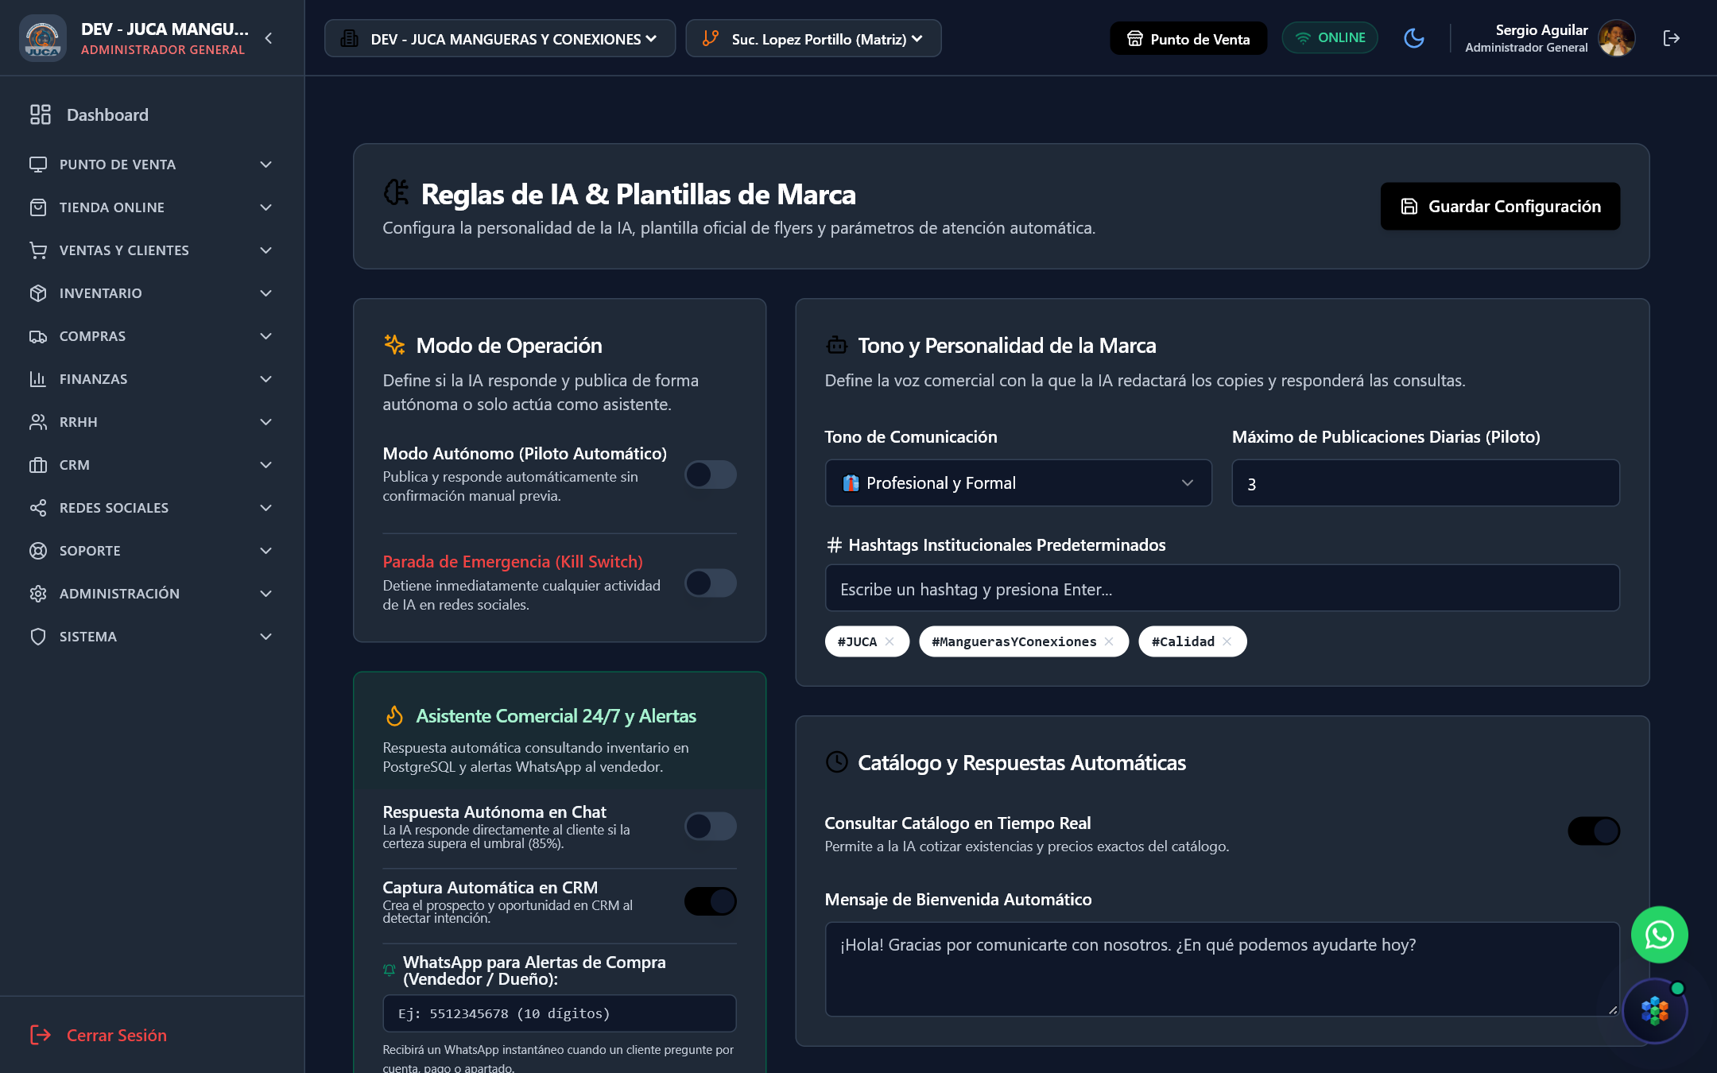Click the Inventario box icon

coord(38,293)
